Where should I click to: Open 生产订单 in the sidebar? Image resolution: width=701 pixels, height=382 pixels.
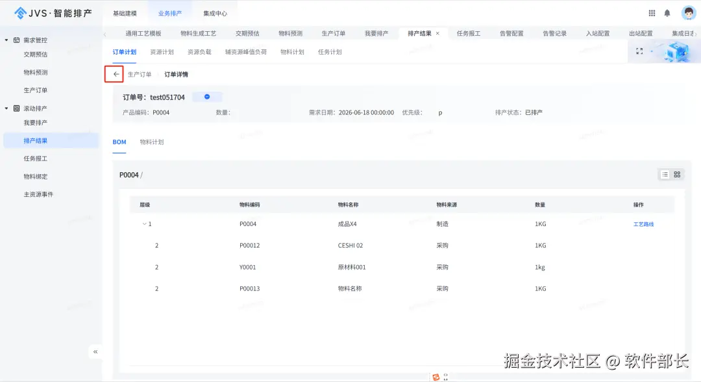(35, 90)
